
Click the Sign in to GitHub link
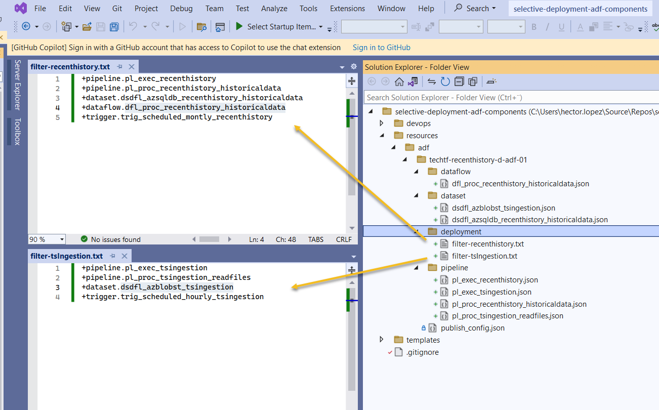[x=382, y=48]
